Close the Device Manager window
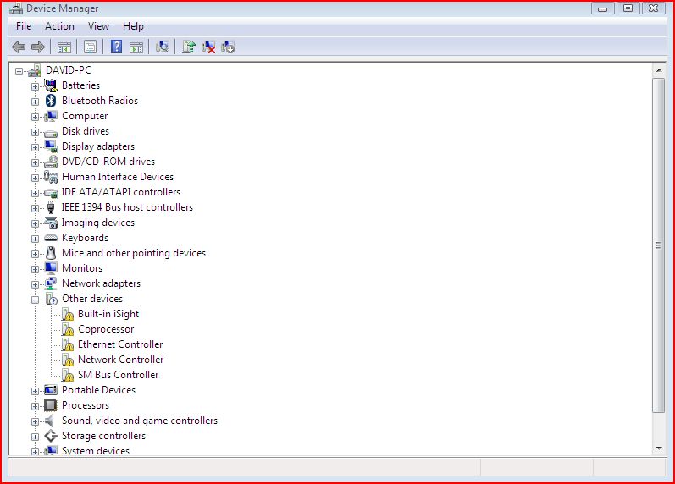 654,8
